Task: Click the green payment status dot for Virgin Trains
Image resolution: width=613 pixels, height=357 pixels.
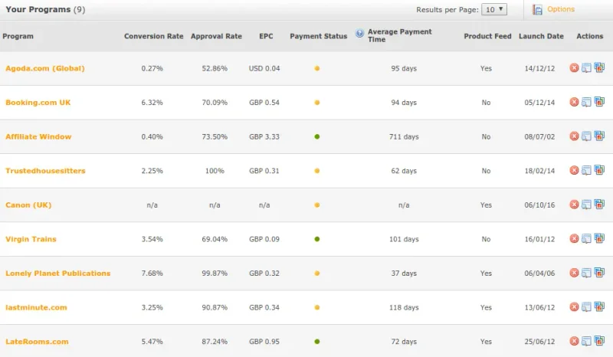Action: [x=317, y=239]
